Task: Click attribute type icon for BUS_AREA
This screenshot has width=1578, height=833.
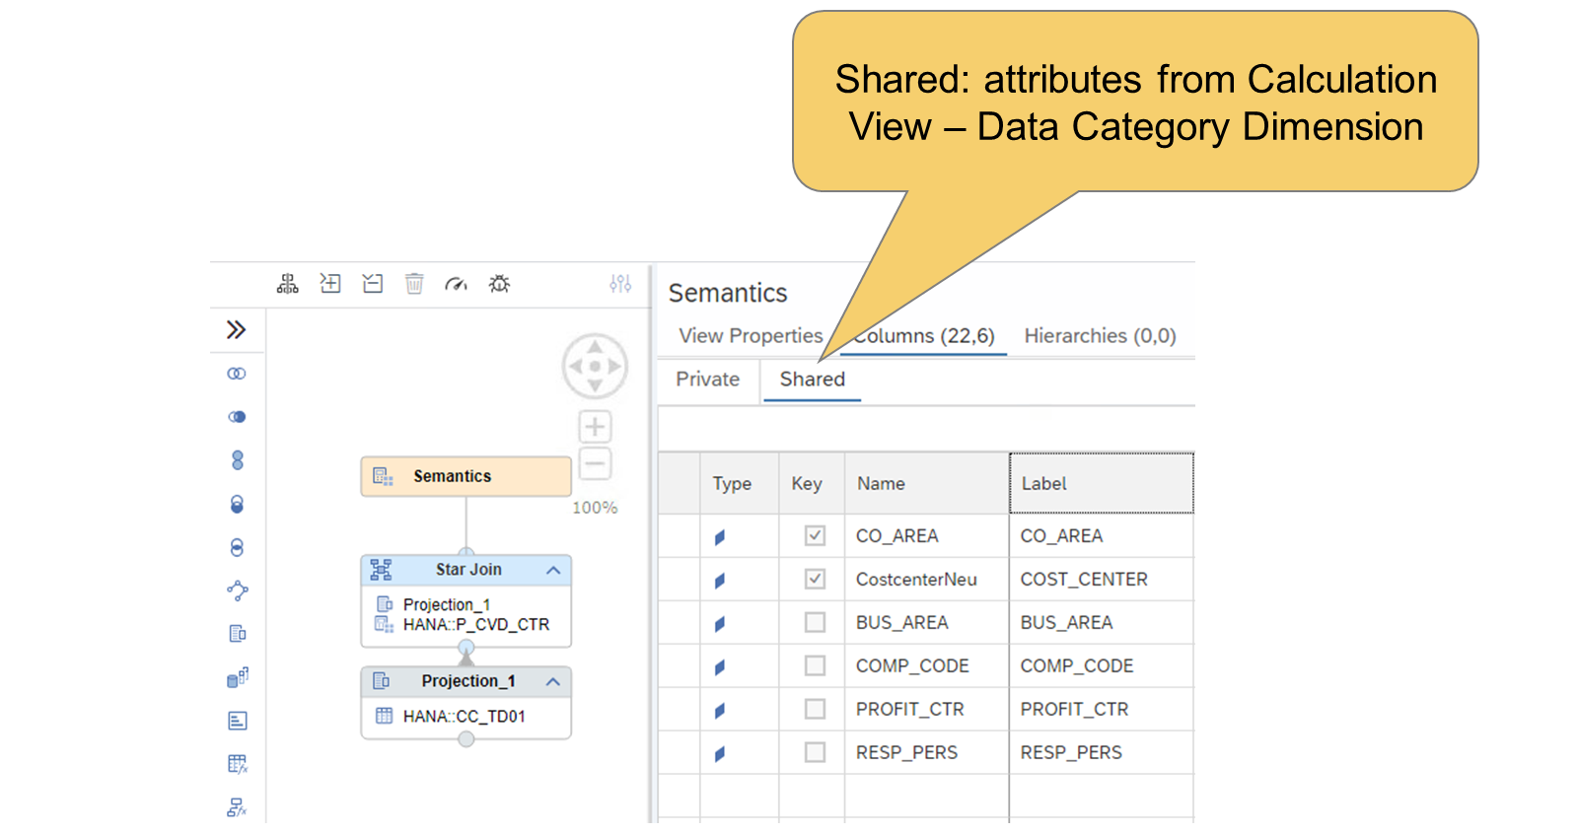Action: [720, 624]
